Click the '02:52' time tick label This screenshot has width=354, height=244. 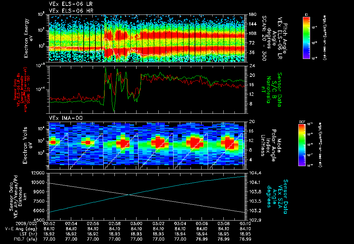tap(49, 224)
